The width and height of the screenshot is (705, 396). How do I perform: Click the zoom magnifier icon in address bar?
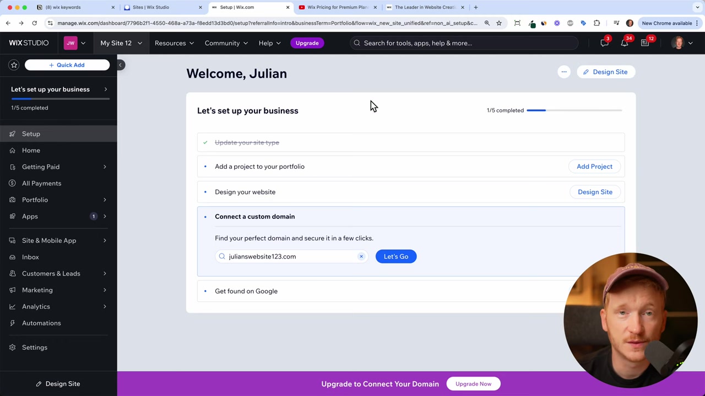pos(487,23)
